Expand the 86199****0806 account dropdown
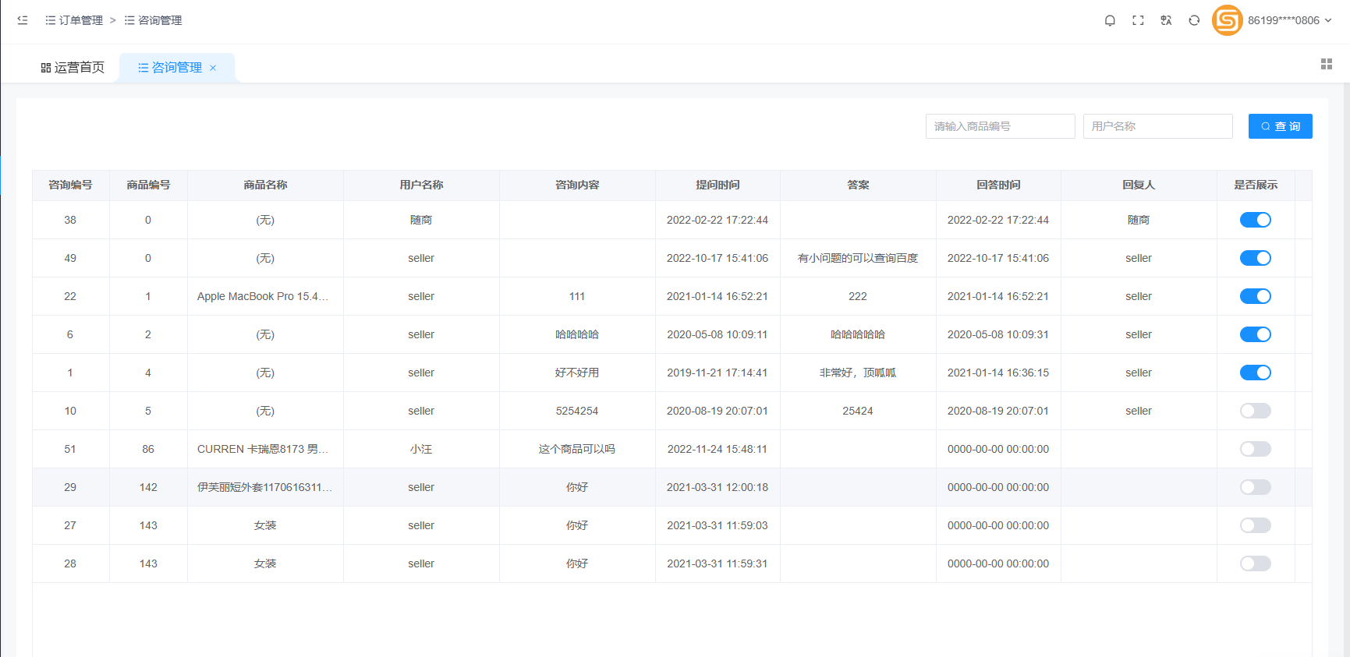The width and height of the screenshot is (1350, 657). pyautogui.click(x=1289, y=20)
